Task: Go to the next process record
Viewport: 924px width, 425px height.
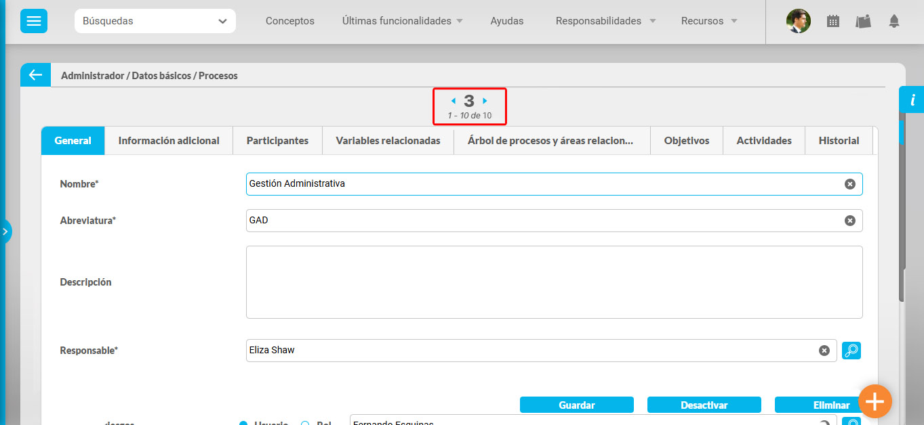Action: pyautogui.click(x=485, y=101)
